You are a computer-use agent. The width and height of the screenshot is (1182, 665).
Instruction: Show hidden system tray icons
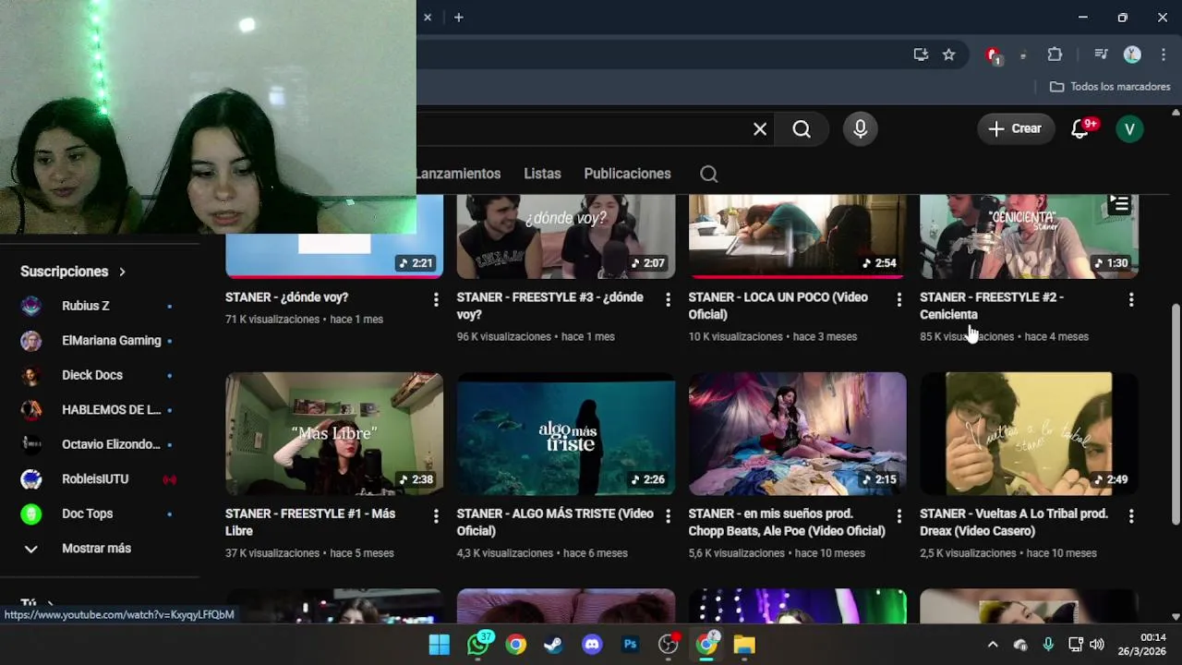993,645
